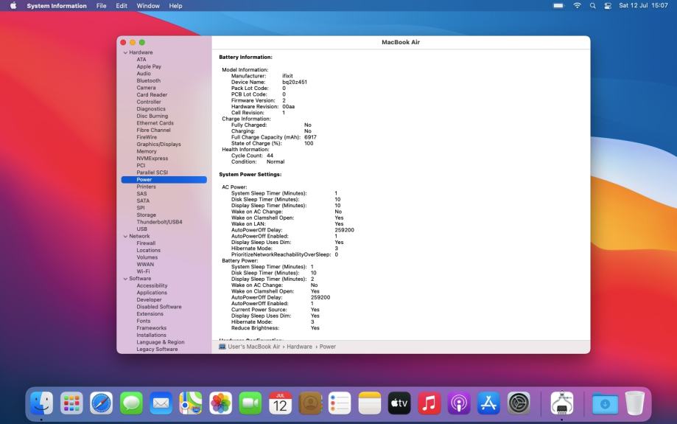Click the battery status icon in menu bar
Screen dimensions: 677x424
click(x=558, y=6)
